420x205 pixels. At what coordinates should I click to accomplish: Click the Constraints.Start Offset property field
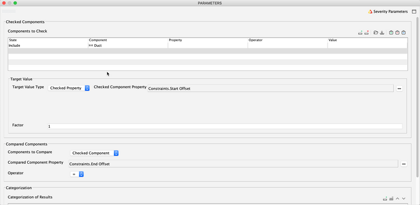point(271,89)
